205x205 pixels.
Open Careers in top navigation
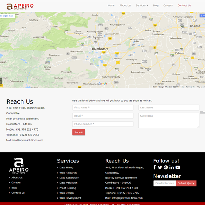[168, 5]
